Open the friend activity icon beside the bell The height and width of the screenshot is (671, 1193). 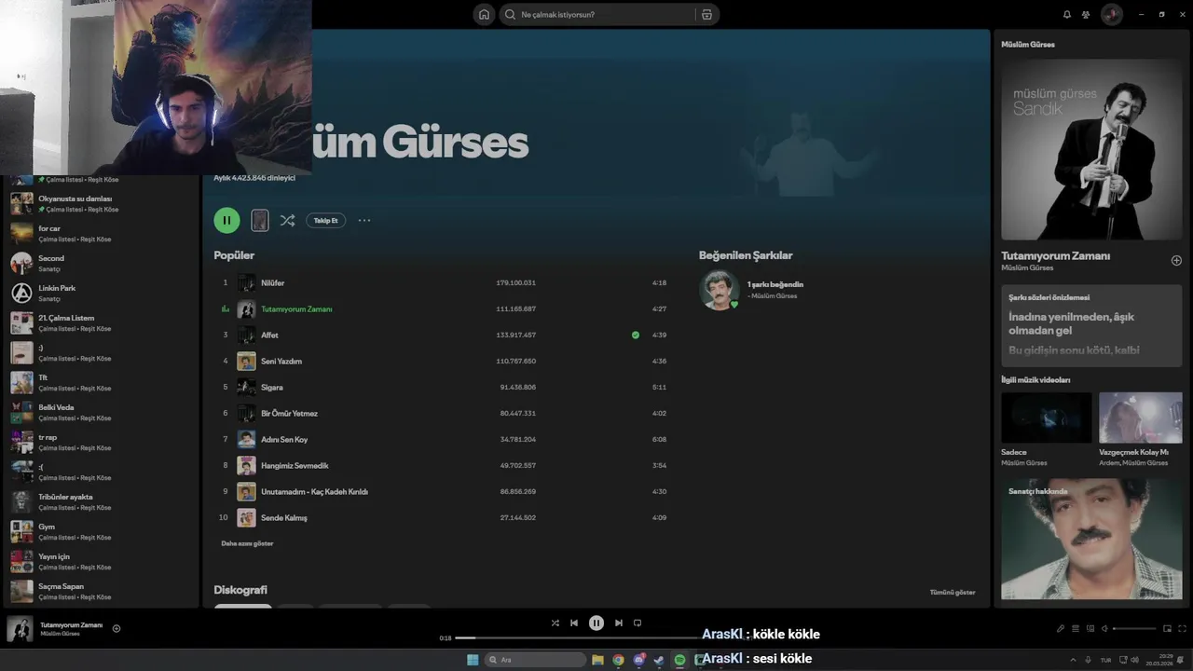(x=1086, y=14)
